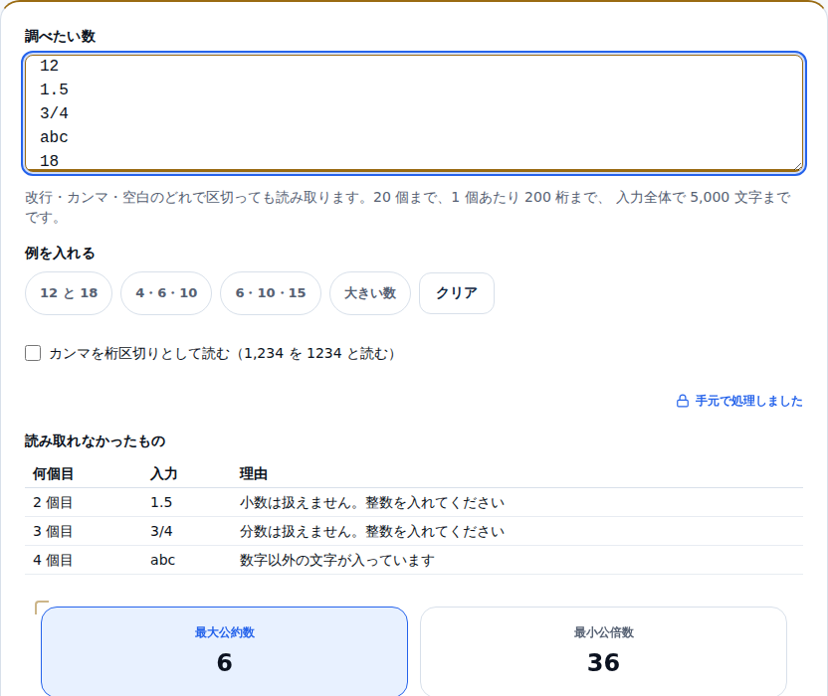Click the 手元で処理しました label
This screenshot has width=828, height=696.
(x=748, y=401)
